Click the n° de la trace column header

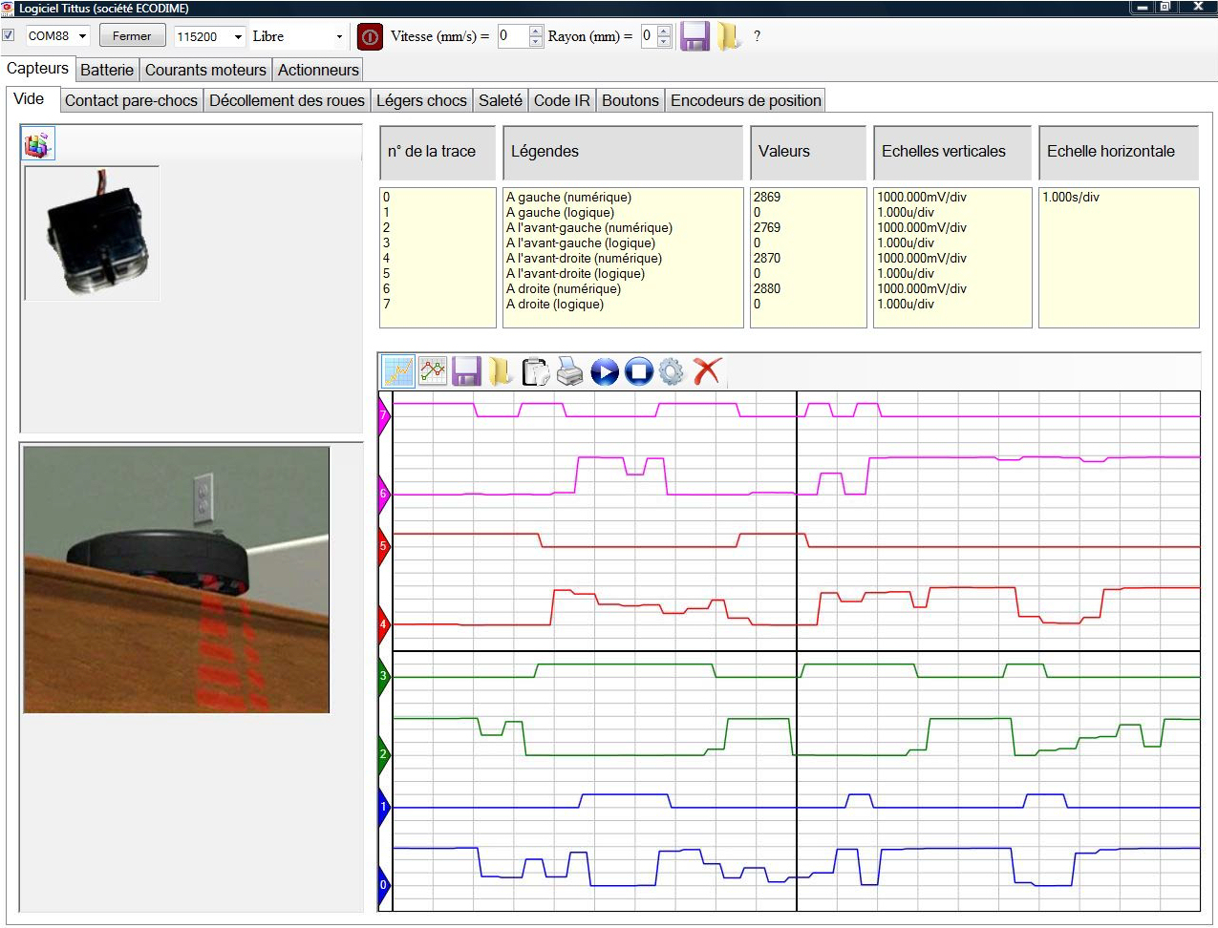click(438, 152)
